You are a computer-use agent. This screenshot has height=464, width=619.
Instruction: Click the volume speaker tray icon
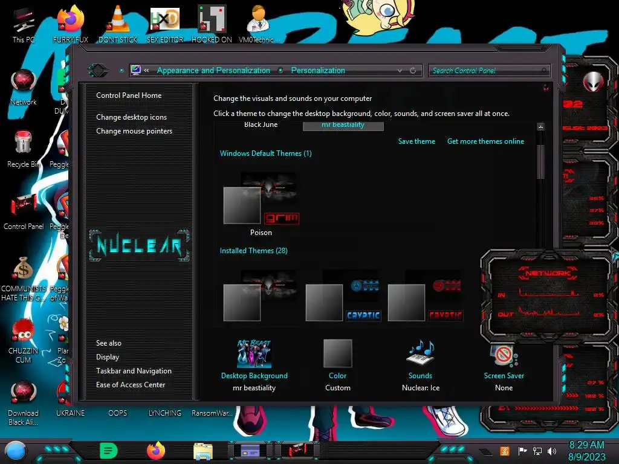(x=552, y=451)
